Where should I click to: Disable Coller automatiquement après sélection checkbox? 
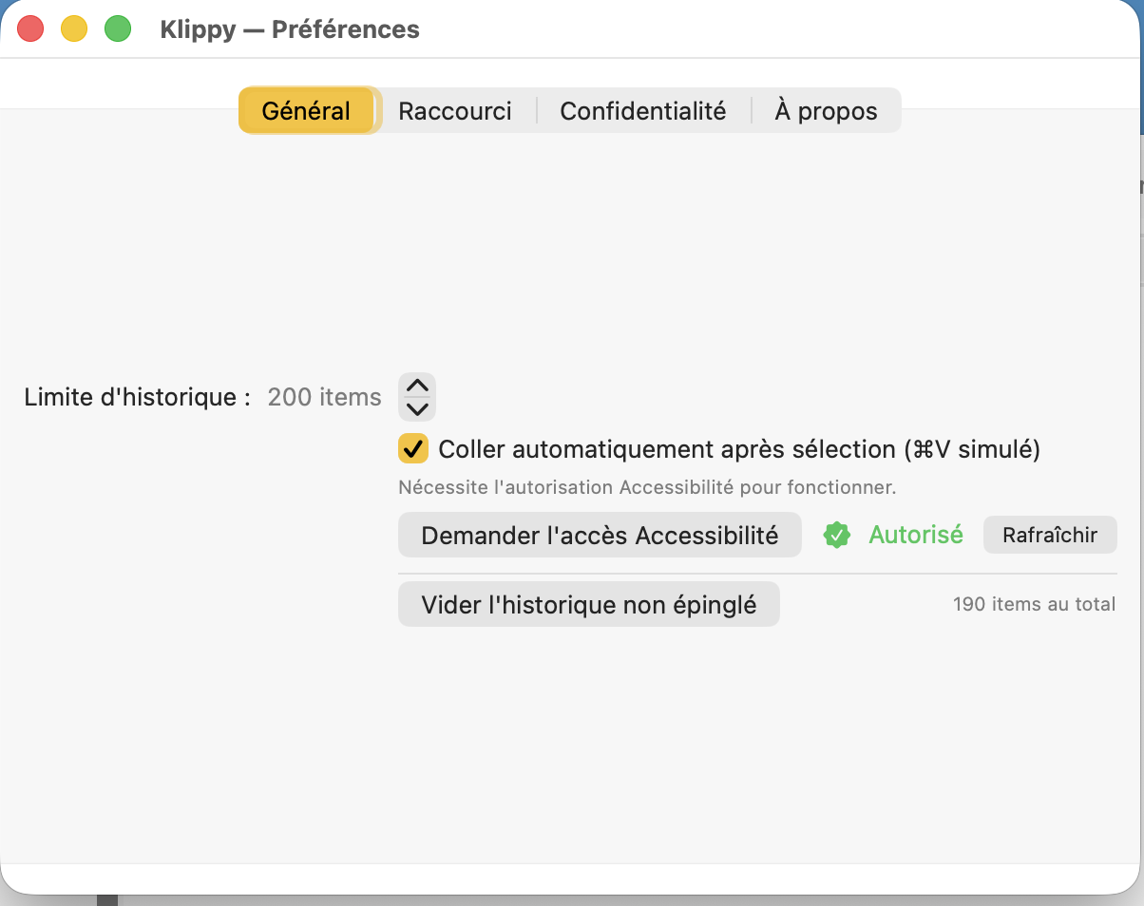click(x=413, y=448)
